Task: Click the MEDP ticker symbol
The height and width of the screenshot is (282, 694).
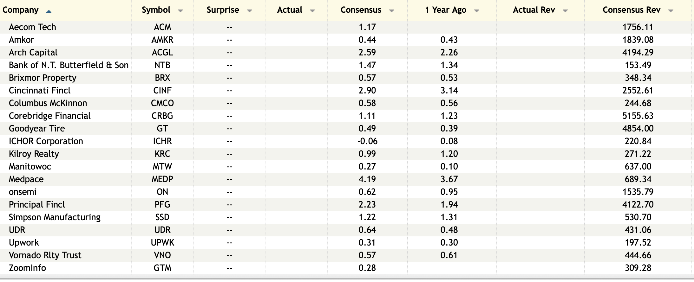Action: (x=162, y=179)
